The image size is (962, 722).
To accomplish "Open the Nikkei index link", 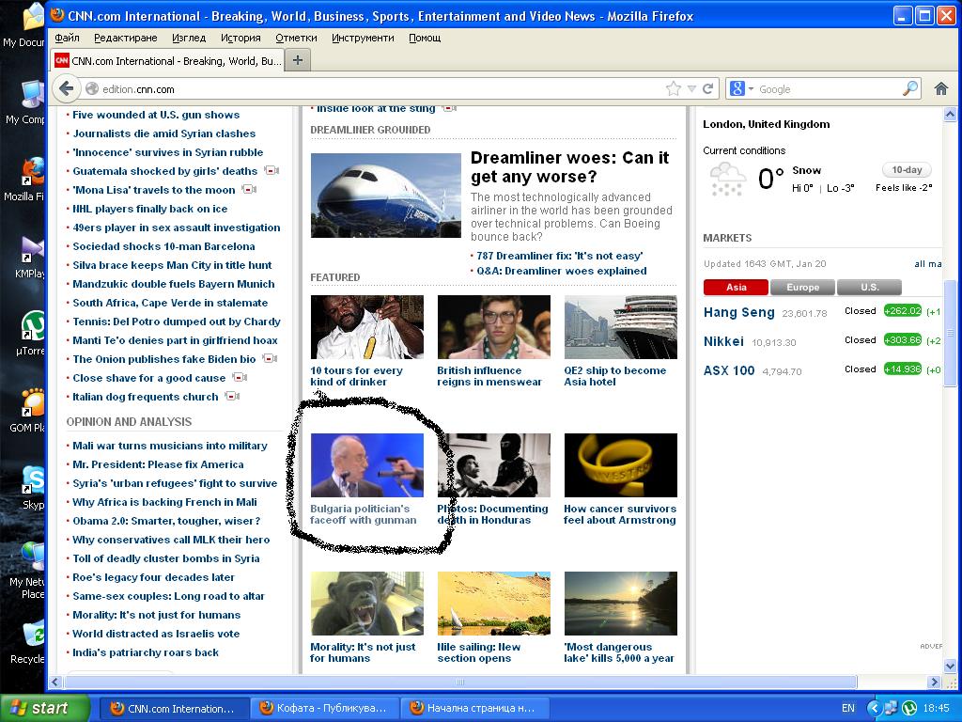I will point(723,341).
